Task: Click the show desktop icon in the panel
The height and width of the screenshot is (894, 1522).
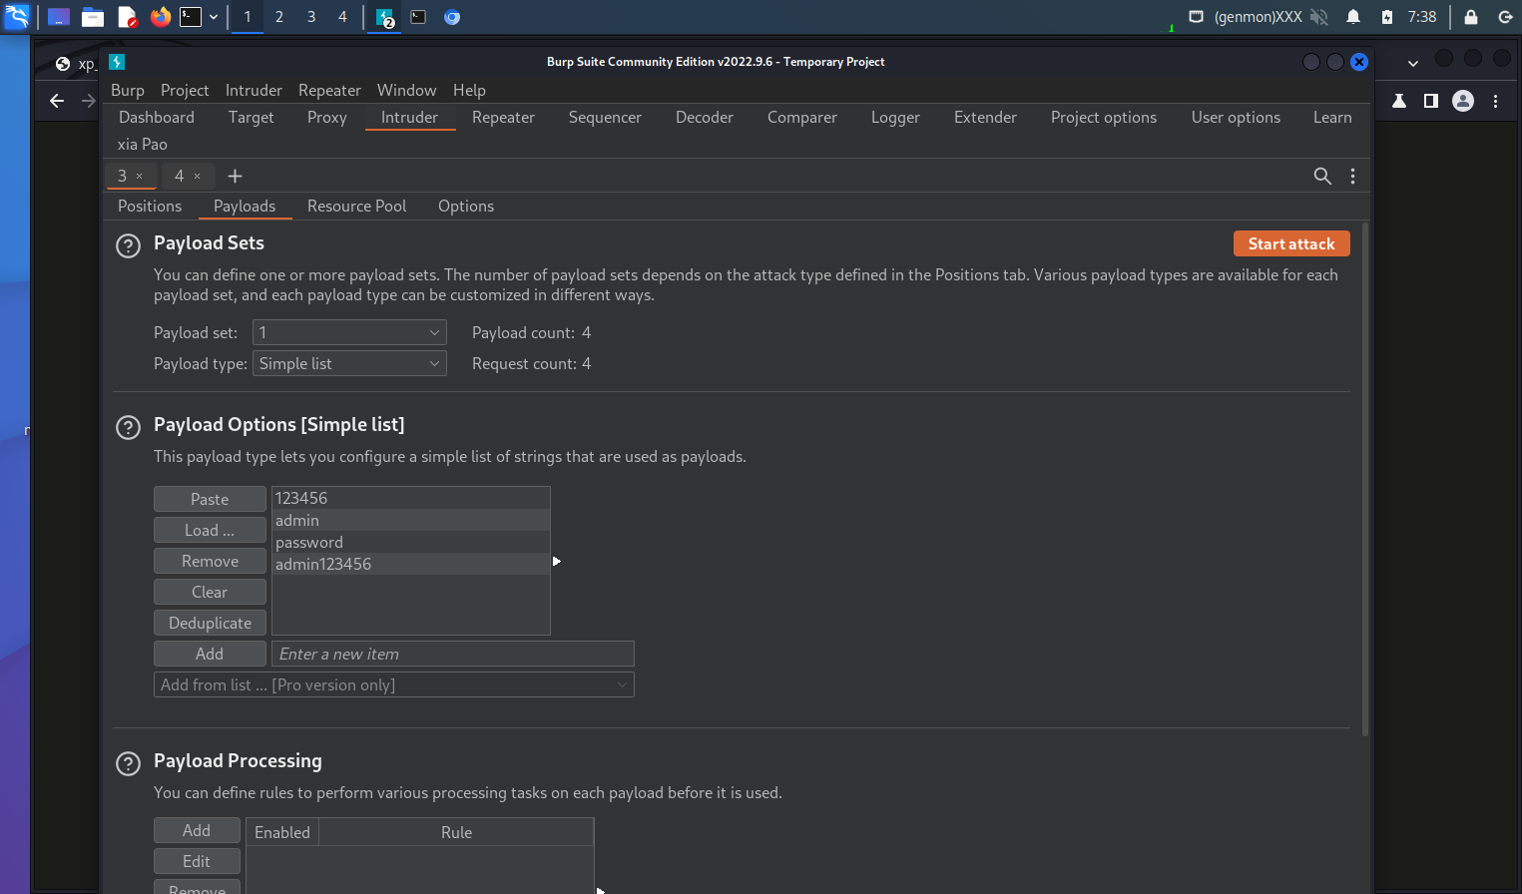Action: 59,17
